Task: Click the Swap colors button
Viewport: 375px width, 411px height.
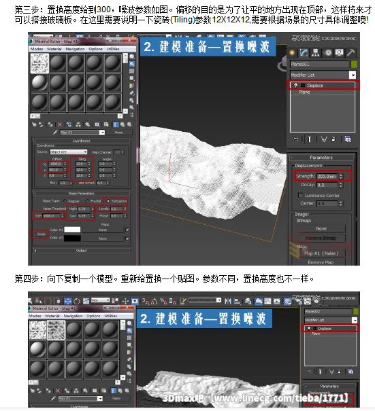Action: [x=41, y=234]
